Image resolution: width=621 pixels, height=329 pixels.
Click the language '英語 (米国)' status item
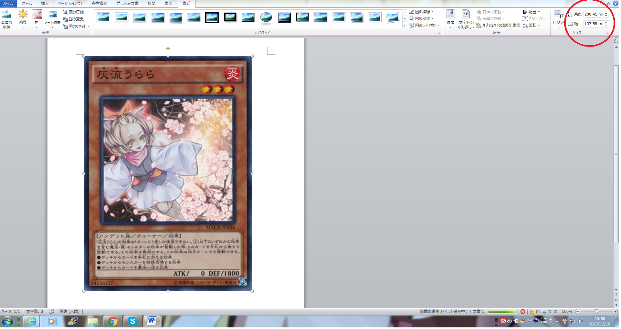(69, 312)
